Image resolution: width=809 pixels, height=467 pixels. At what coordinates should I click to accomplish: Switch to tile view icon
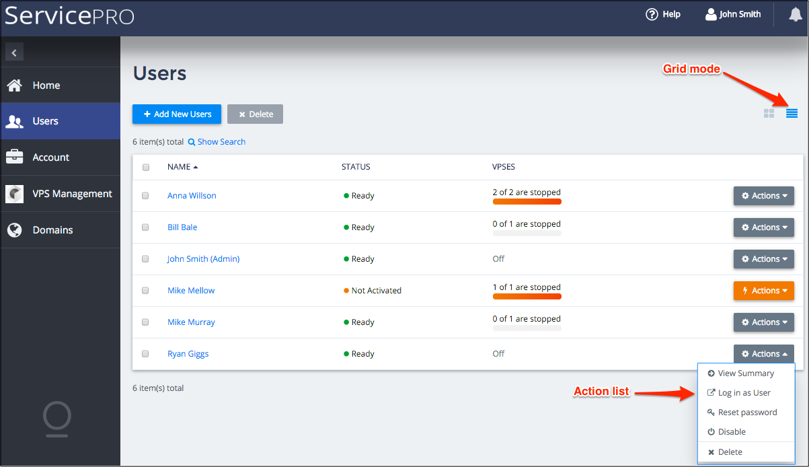(769, 113)
